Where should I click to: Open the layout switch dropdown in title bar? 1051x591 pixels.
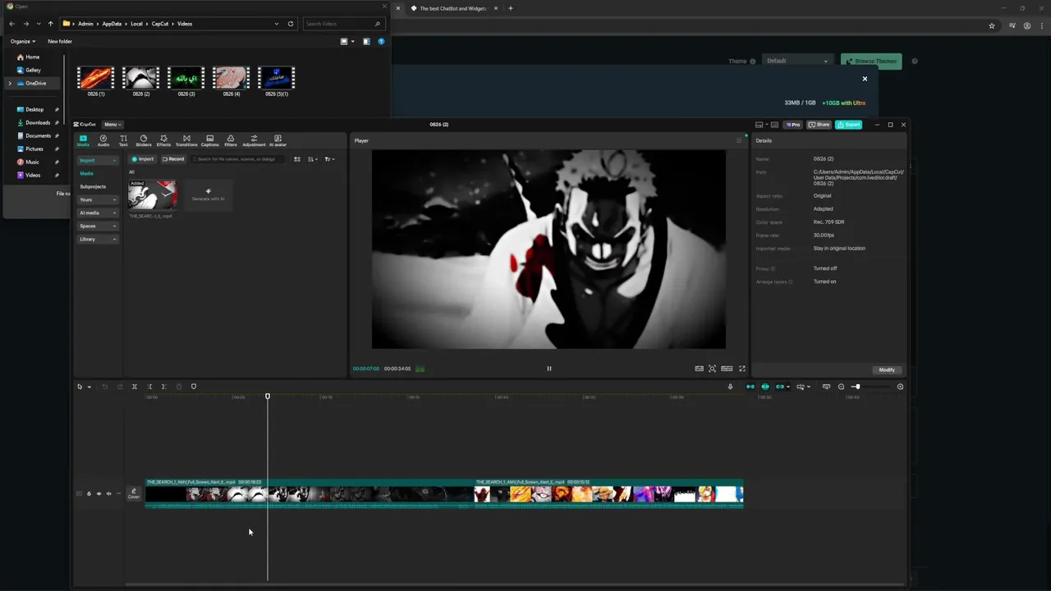point(760,125)
